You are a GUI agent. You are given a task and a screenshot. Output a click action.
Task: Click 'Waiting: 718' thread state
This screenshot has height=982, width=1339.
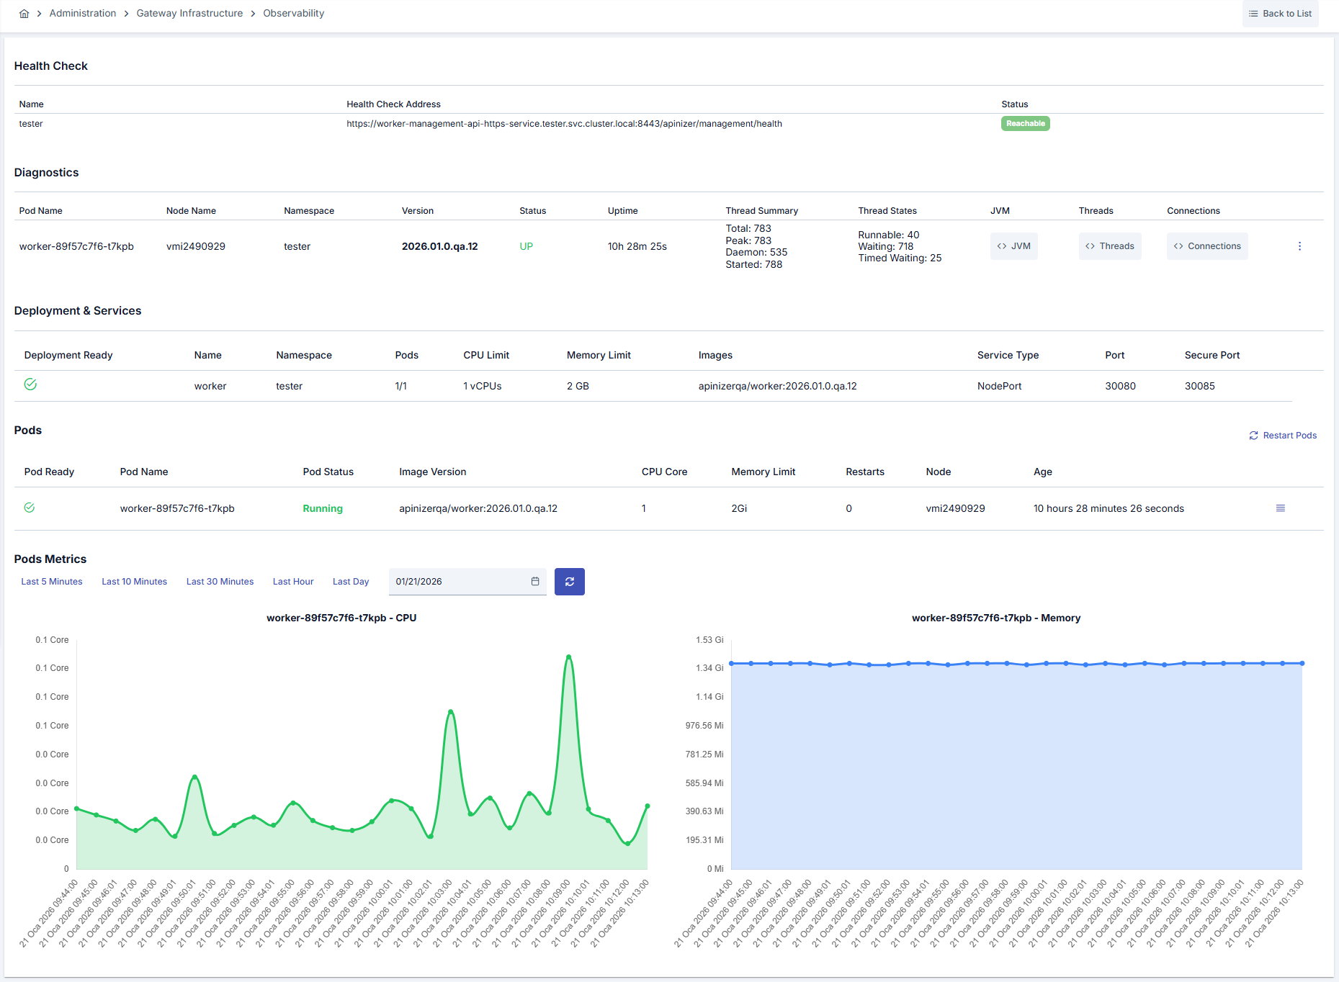[x=886, y=246]
